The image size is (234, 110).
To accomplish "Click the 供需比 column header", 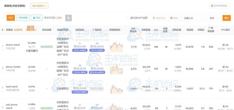I will 201,30.
